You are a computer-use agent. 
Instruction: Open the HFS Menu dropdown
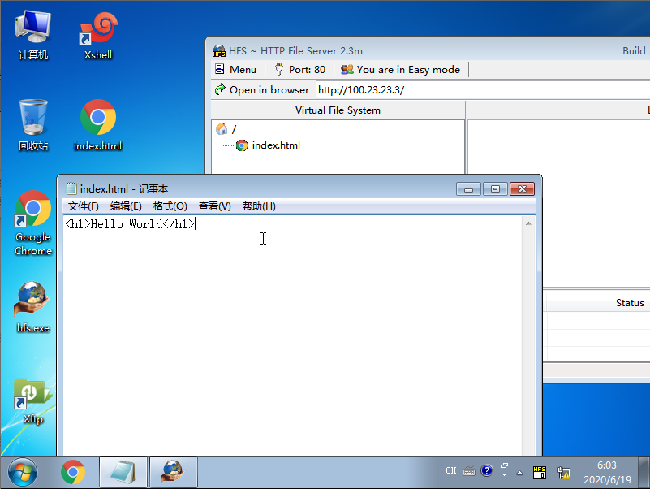(235, 70)
